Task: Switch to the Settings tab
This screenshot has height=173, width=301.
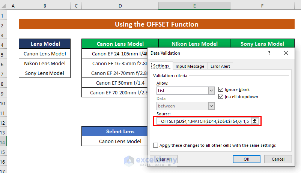Action: [x=161, y=66]
